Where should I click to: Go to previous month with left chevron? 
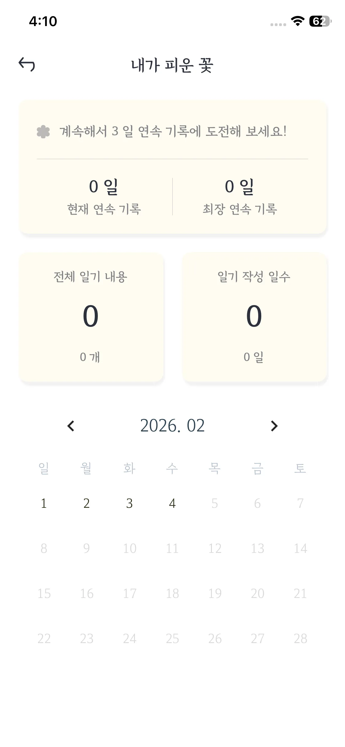coord(71,426)
